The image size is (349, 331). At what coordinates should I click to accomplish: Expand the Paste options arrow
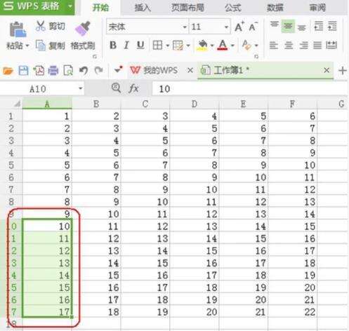pyautogui.click(x=27, y=46)
